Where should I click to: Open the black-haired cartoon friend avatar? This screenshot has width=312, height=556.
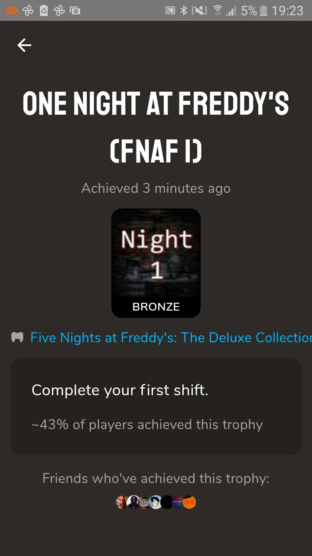tap(156, 503)
